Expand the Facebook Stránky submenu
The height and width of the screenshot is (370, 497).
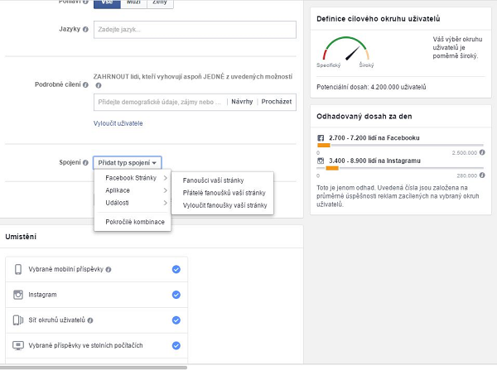click(x=133, y=178)
